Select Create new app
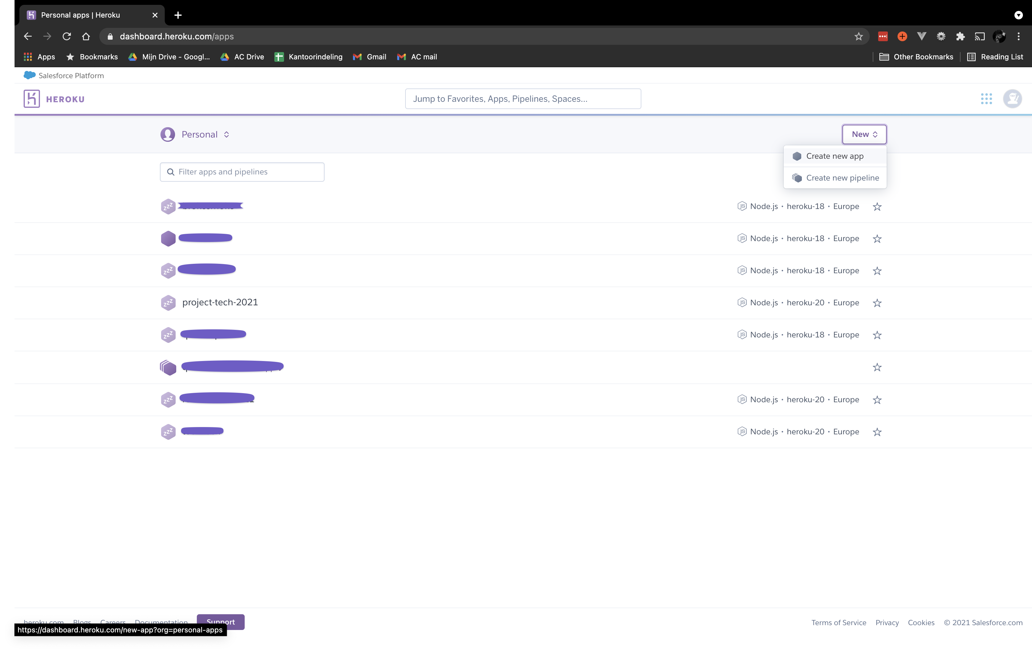The width and height of the screenshot is (1032, 653). coord(835,156)
